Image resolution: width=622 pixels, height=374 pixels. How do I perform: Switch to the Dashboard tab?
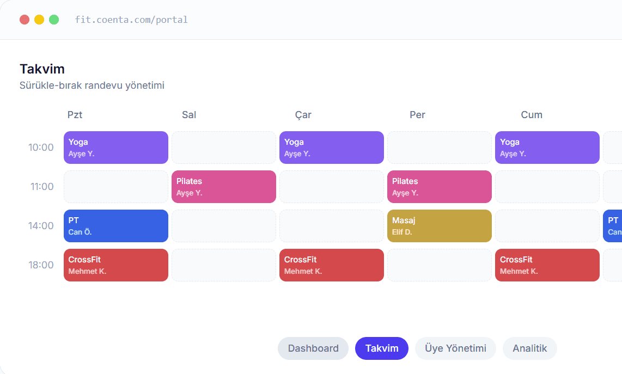pos(313,348)
